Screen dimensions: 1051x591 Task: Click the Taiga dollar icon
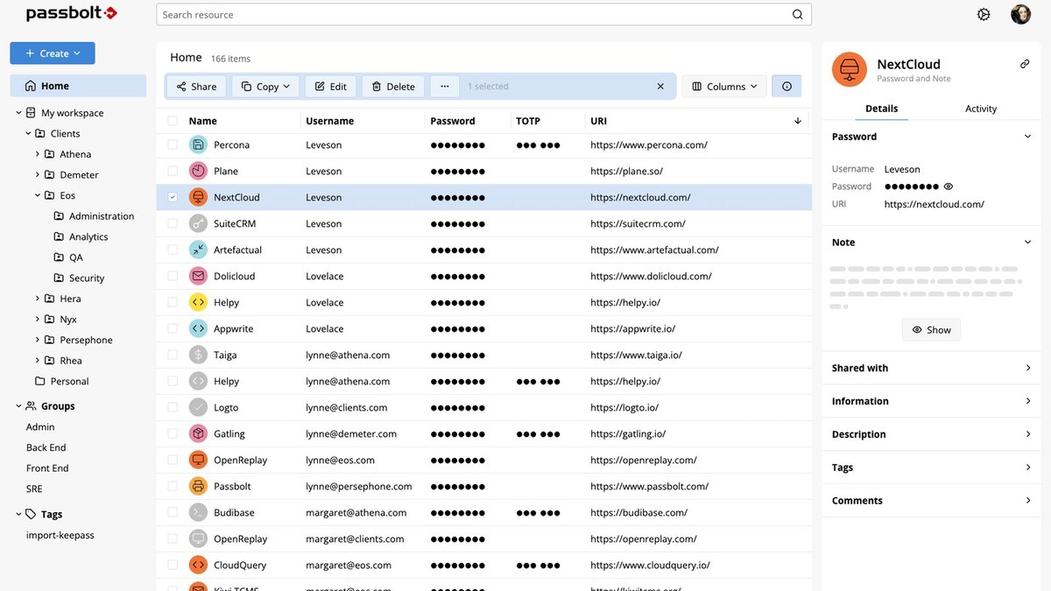tap(198, 355)
